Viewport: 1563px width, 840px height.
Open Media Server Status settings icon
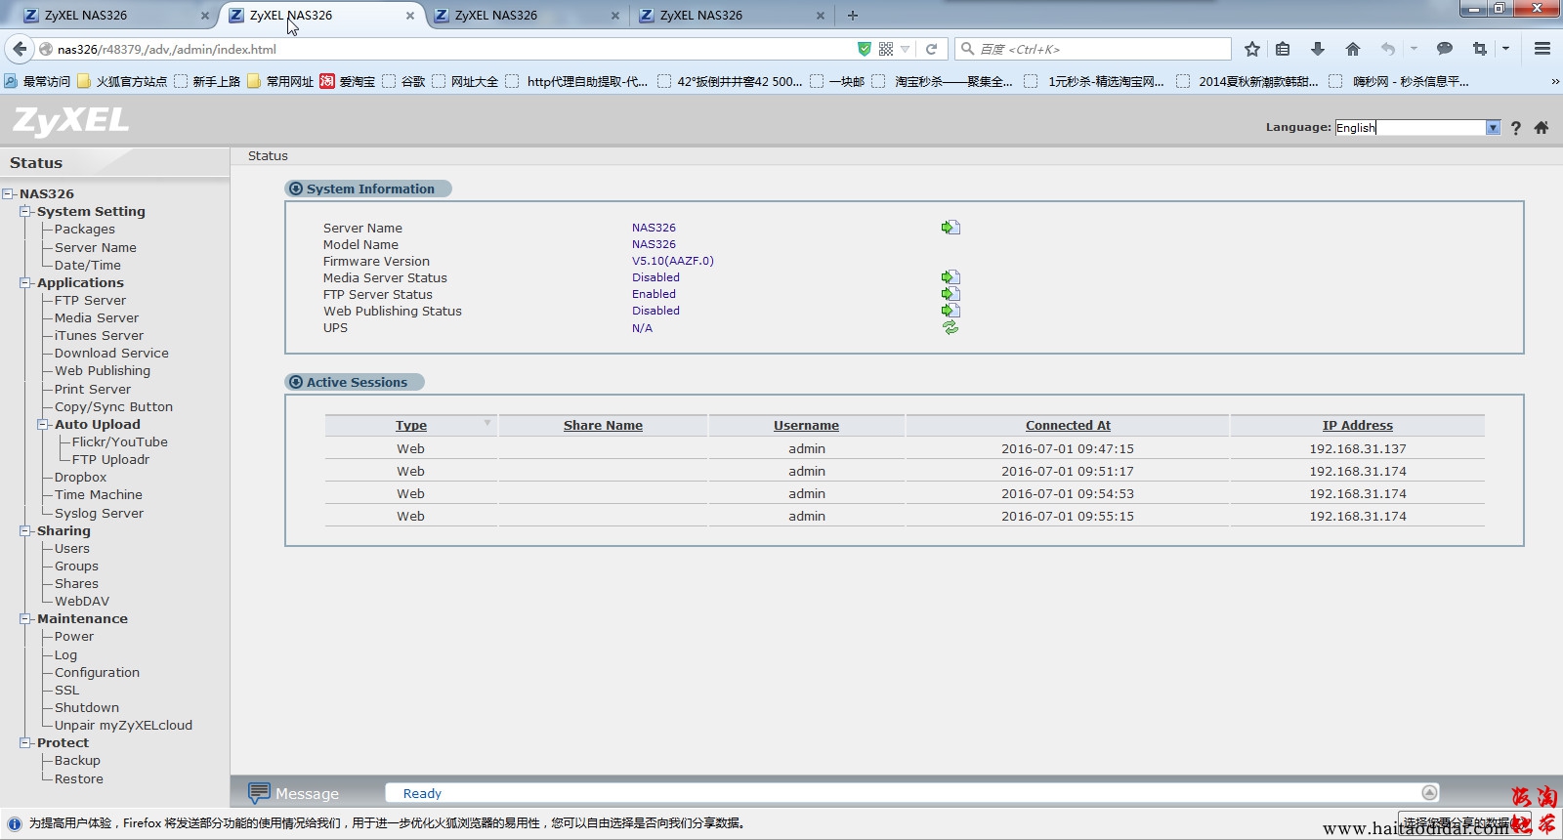pos(950,277)
